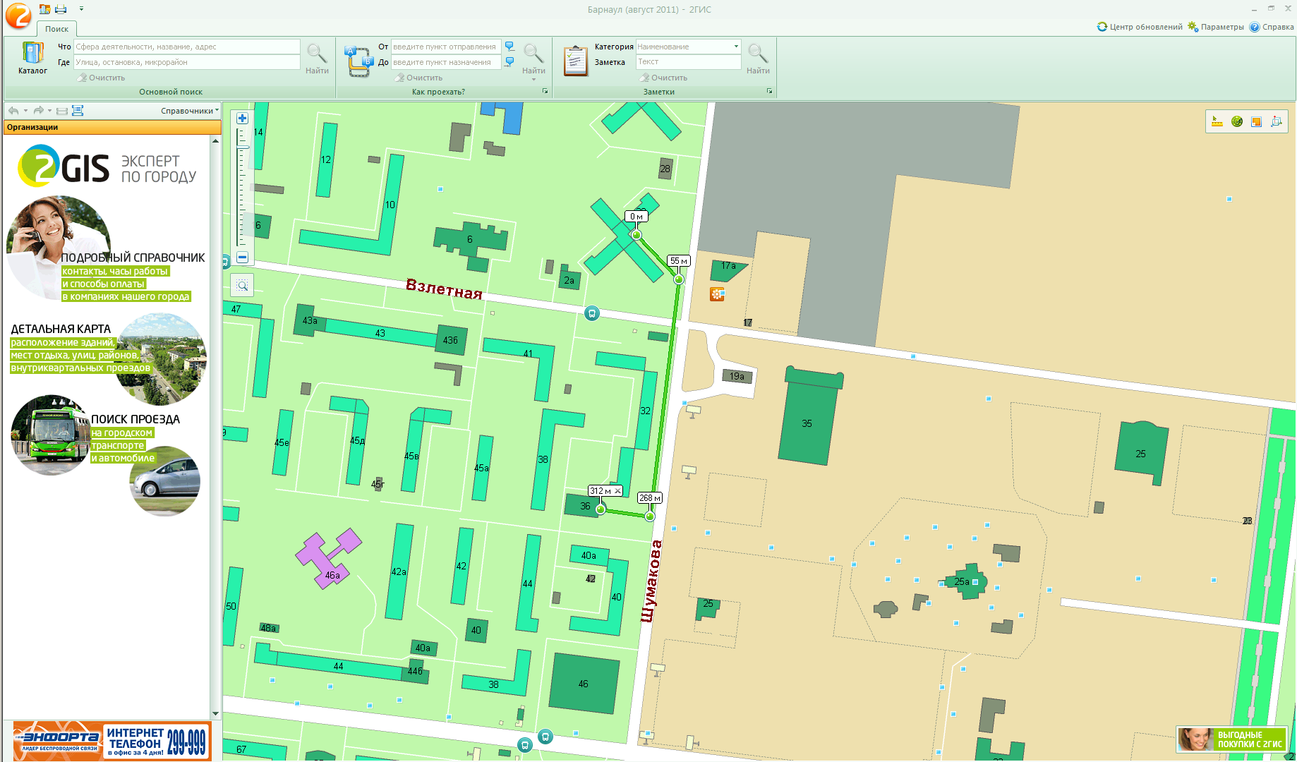1297x762 pixels.
Task: Click the print icon in the quick access toolbar
Action: coord(61,9)
